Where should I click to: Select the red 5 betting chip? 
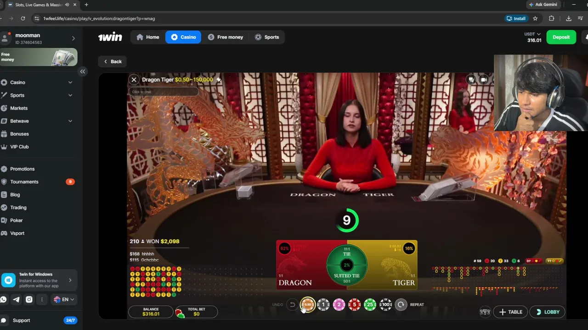tap(355, 305)
